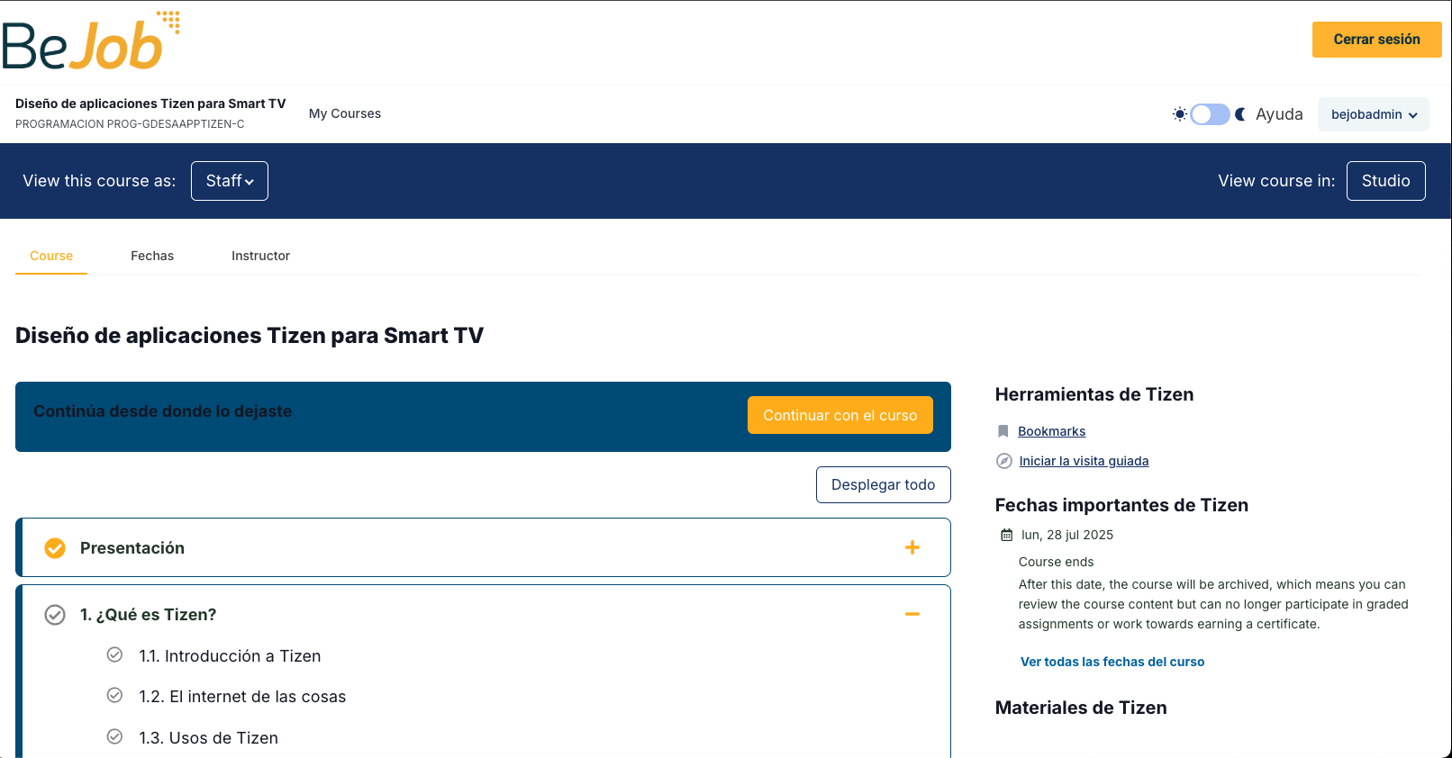Click the calendar icon beside lun, 28 jul 2025
Screen dimensions: 1452x758
pos(1007,535)
